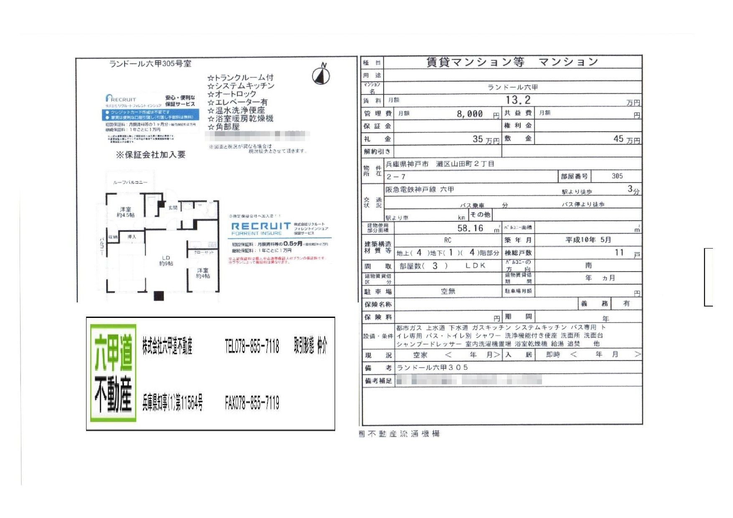Click the 賃貸マンション等 マンション heading
Screen dimensions: 733x518
512,62
